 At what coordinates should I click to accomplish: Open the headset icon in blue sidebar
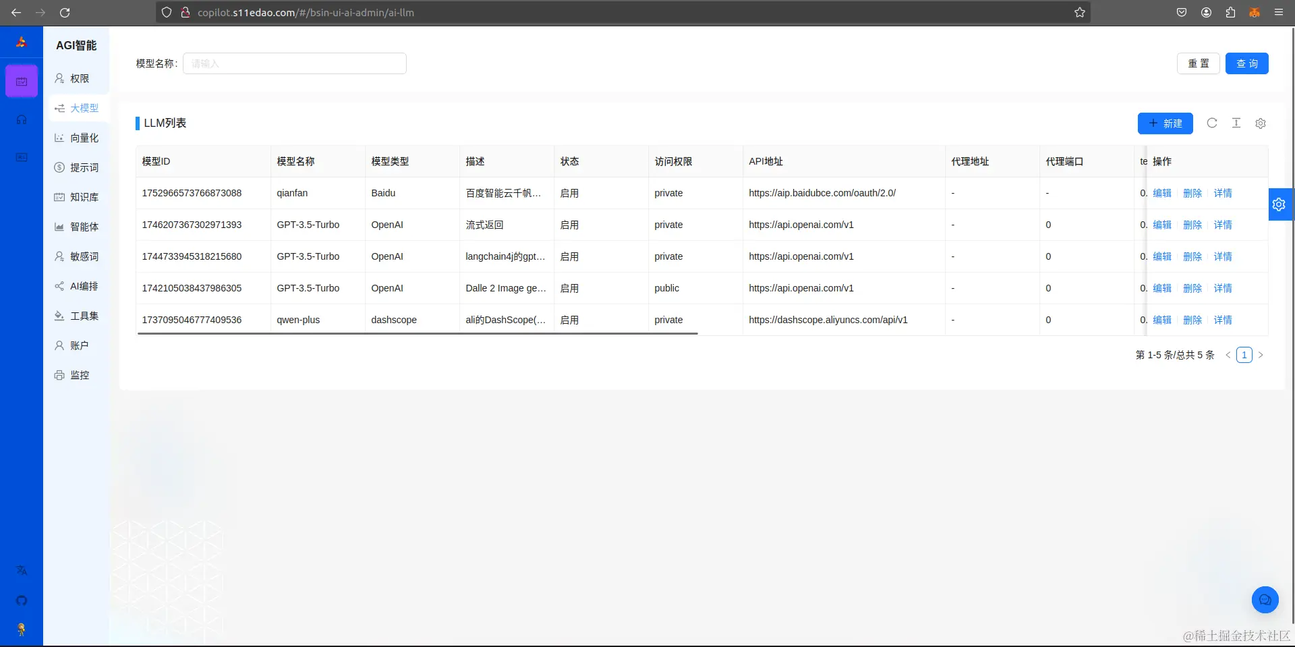click(x=22, y=119)
